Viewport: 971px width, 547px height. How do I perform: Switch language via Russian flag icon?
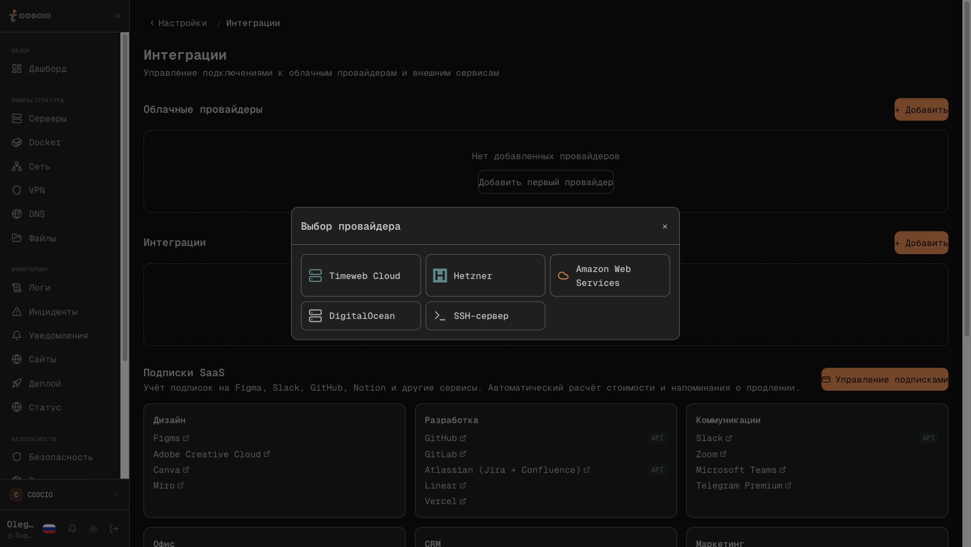click(x=49, y=528)
